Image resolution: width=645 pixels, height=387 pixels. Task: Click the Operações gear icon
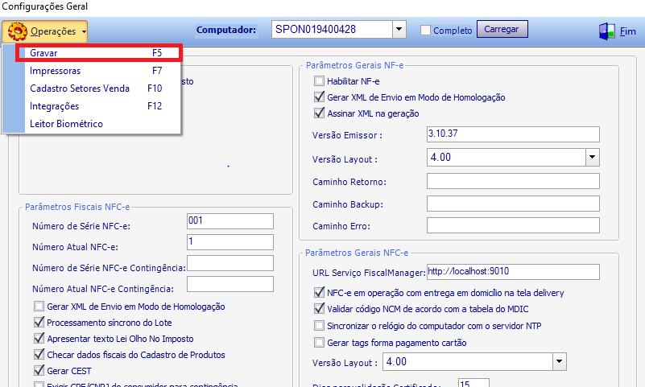click(x=17, y=31)
